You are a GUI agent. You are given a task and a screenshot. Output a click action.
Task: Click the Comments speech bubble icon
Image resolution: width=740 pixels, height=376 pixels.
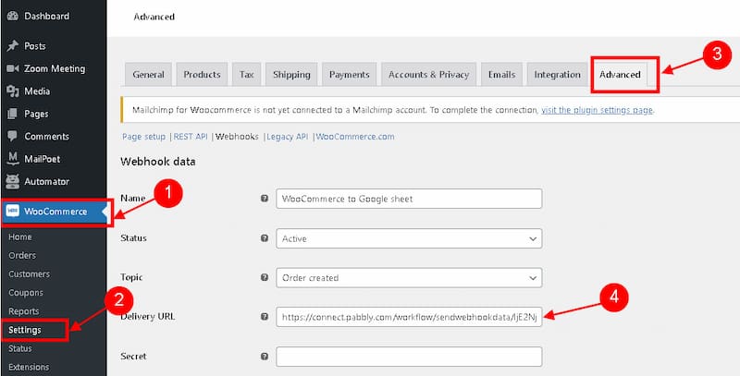13,137
